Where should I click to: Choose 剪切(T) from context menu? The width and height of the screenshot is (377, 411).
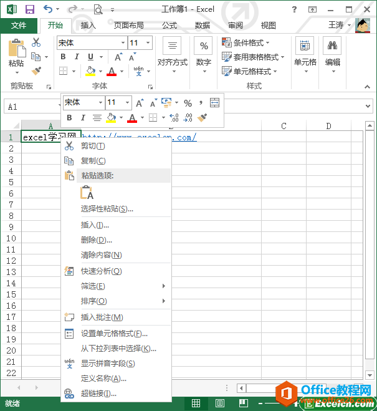click(117, 146)
